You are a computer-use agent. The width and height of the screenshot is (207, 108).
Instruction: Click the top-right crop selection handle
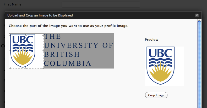[43, 34]
